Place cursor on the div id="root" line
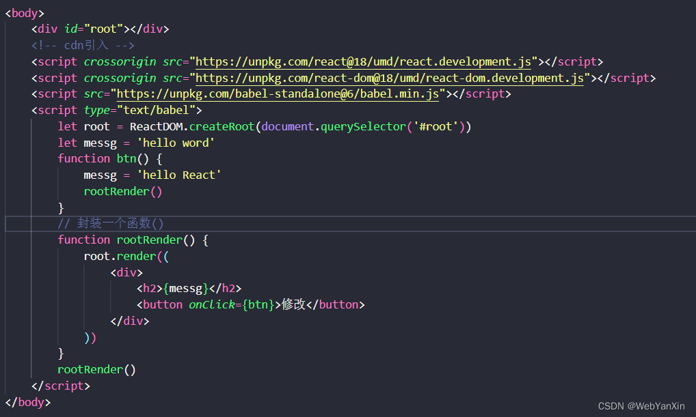The image size is (696, 417). pyautogui.click(x=101, y=29)
